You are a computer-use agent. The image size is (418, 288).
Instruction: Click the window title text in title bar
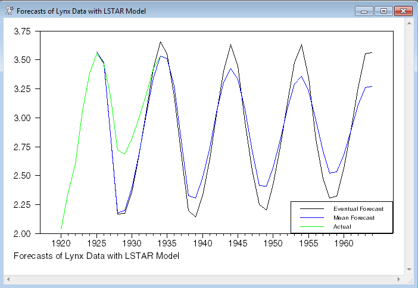[80, 11]
